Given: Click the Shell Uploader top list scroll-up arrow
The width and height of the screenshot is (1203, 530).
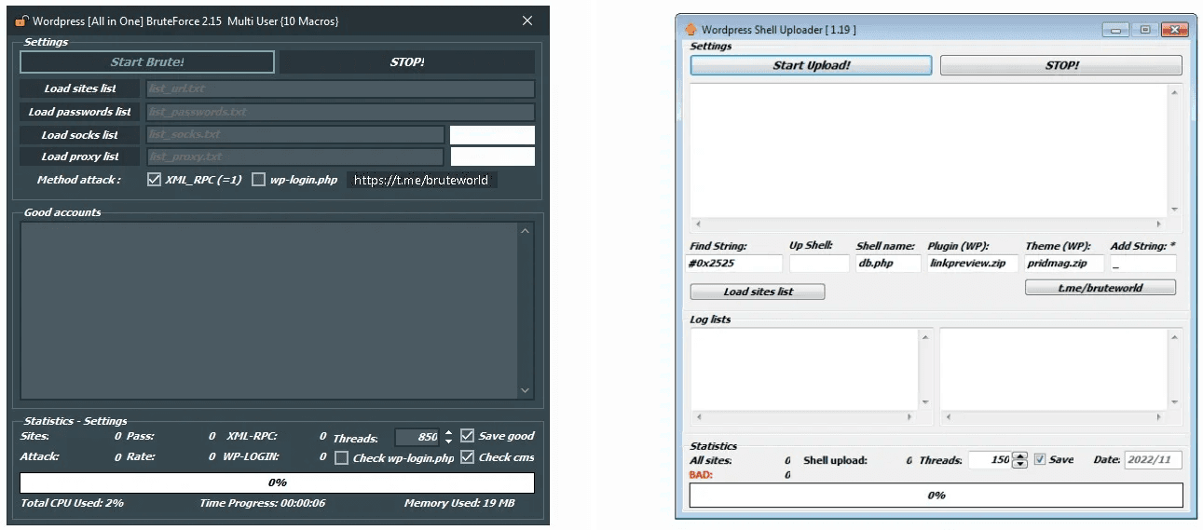Looking at the screenshot, I should (x=1174, y=92).
